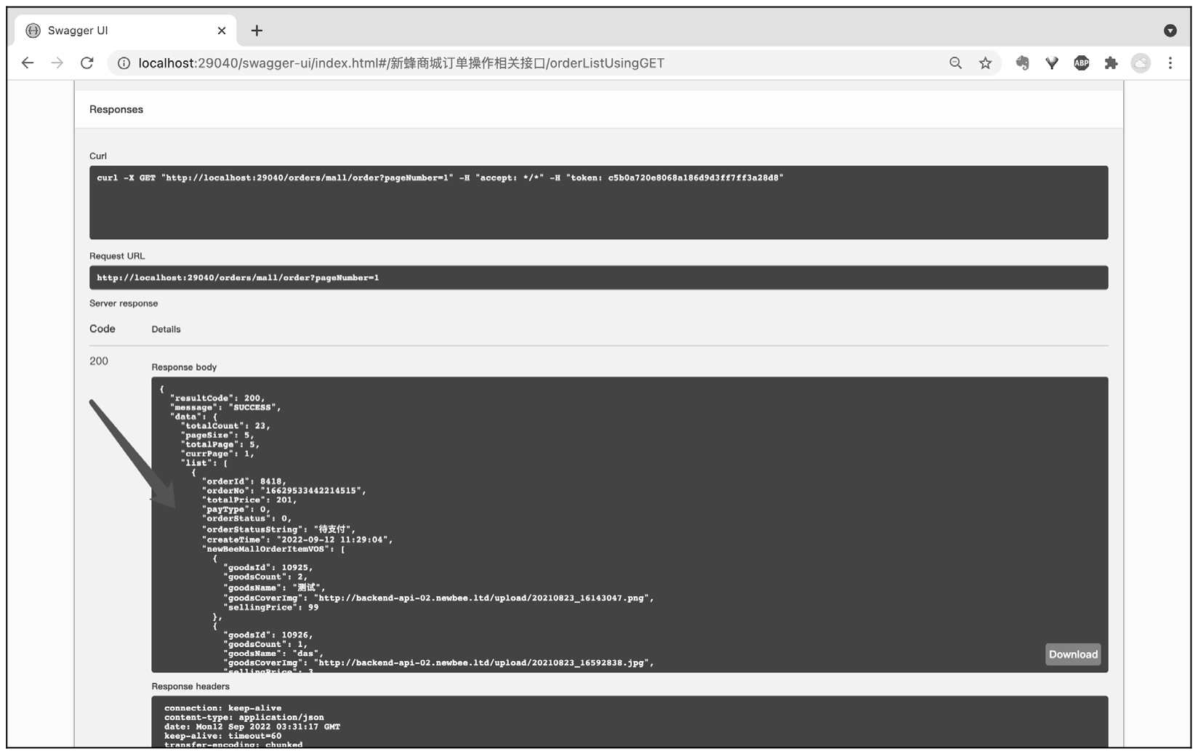Open the Vue devtools extension icon

[1052, 63]
